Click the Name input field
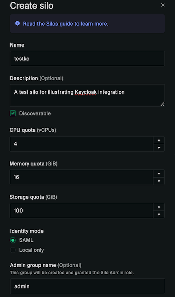 point(87,59)
